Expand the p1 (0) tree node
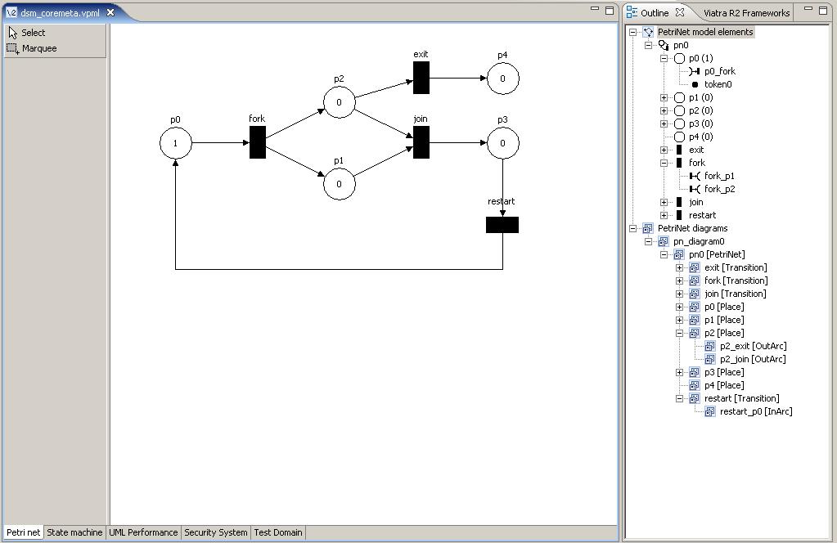The image size is (837, 543). click(x=664, y=97)
